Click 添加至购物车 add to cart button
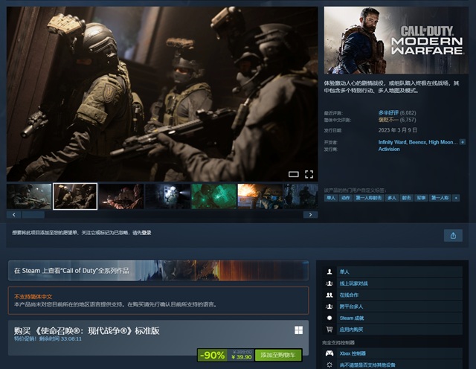Viewport: 476px width, 369px height. click(x=277, y=356)
